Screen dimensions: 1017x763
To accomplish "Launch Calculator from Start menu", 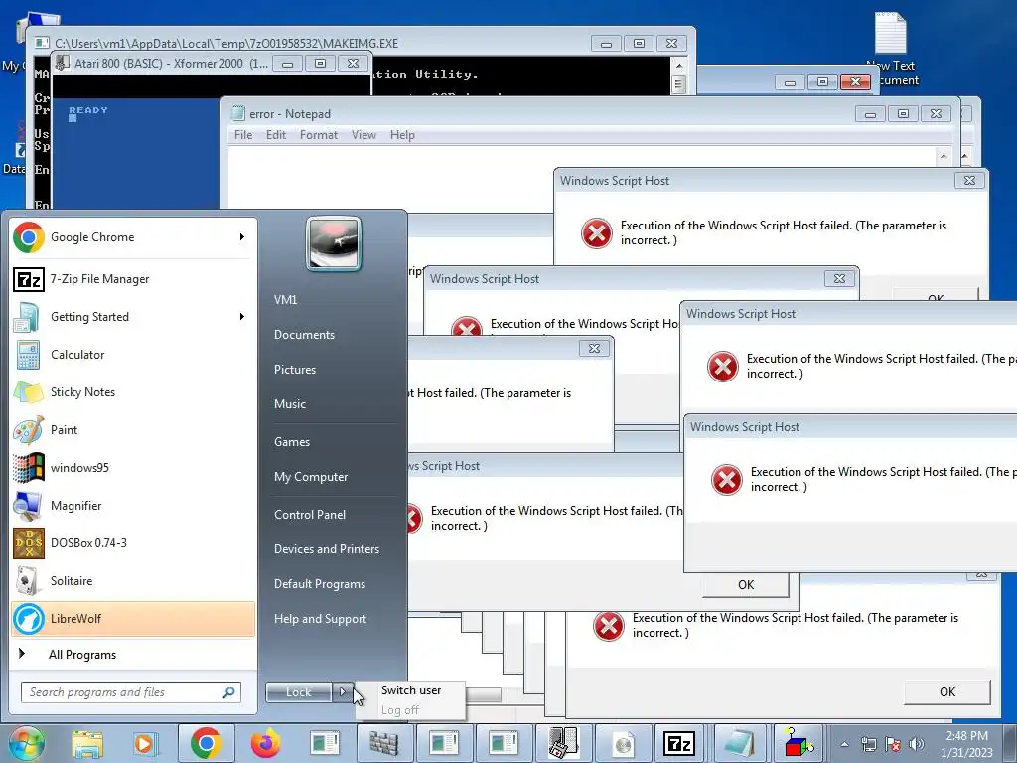I will (133, 355).
